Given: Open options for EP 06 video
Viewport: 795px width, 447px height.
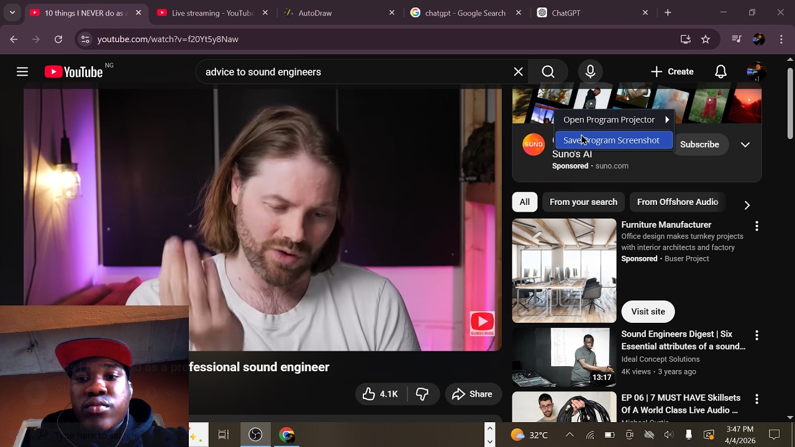Looking at the screenshot, I should [x=756, y=399].
